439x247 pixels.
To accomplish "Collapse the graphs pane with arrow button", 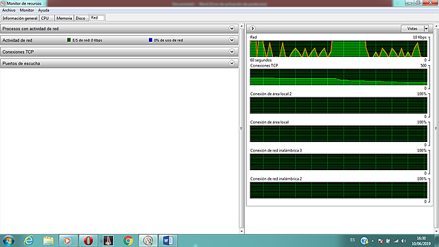I will tap(252, 29).
